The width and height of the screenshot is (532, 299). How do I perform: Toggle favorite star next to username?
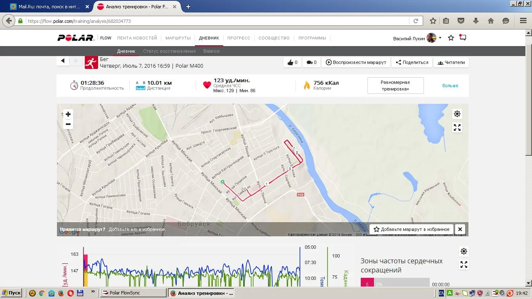[451, 38]
